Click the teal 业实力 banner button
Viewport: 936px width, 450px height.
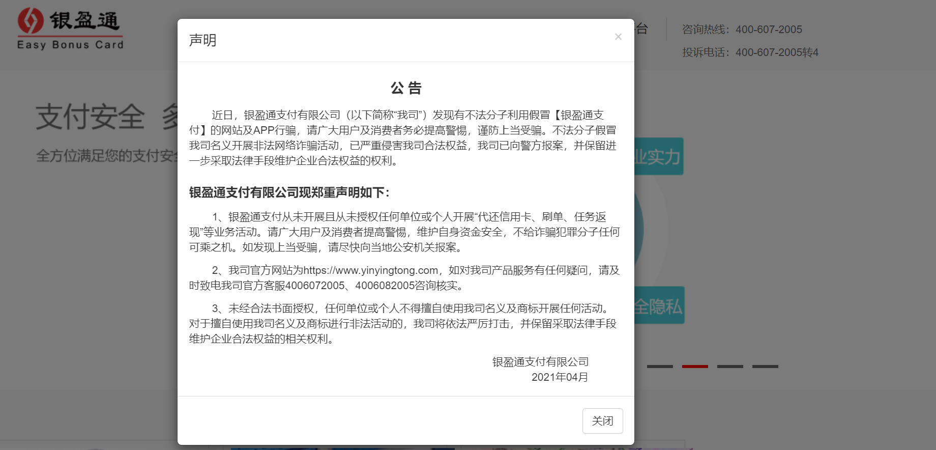[659, 157]
